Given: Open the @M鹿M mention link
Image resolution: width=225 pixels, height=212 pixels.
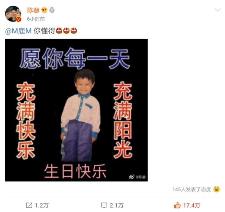Looking at the screenshot, I should click(18, 31).
